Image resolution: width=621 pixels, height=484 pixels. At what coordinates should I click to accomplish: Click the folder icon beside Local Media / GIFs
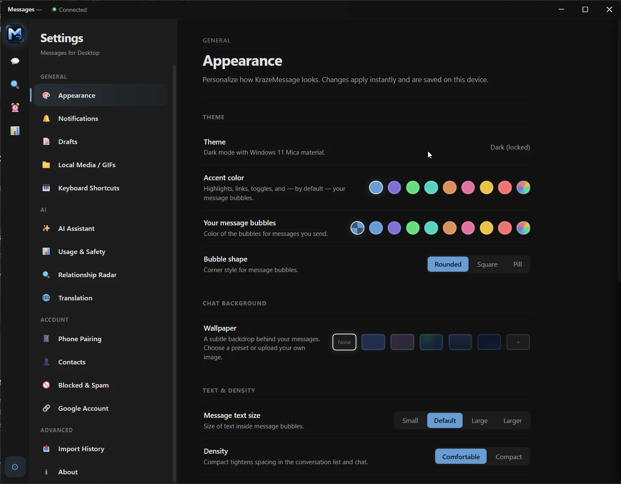(46, 165)
